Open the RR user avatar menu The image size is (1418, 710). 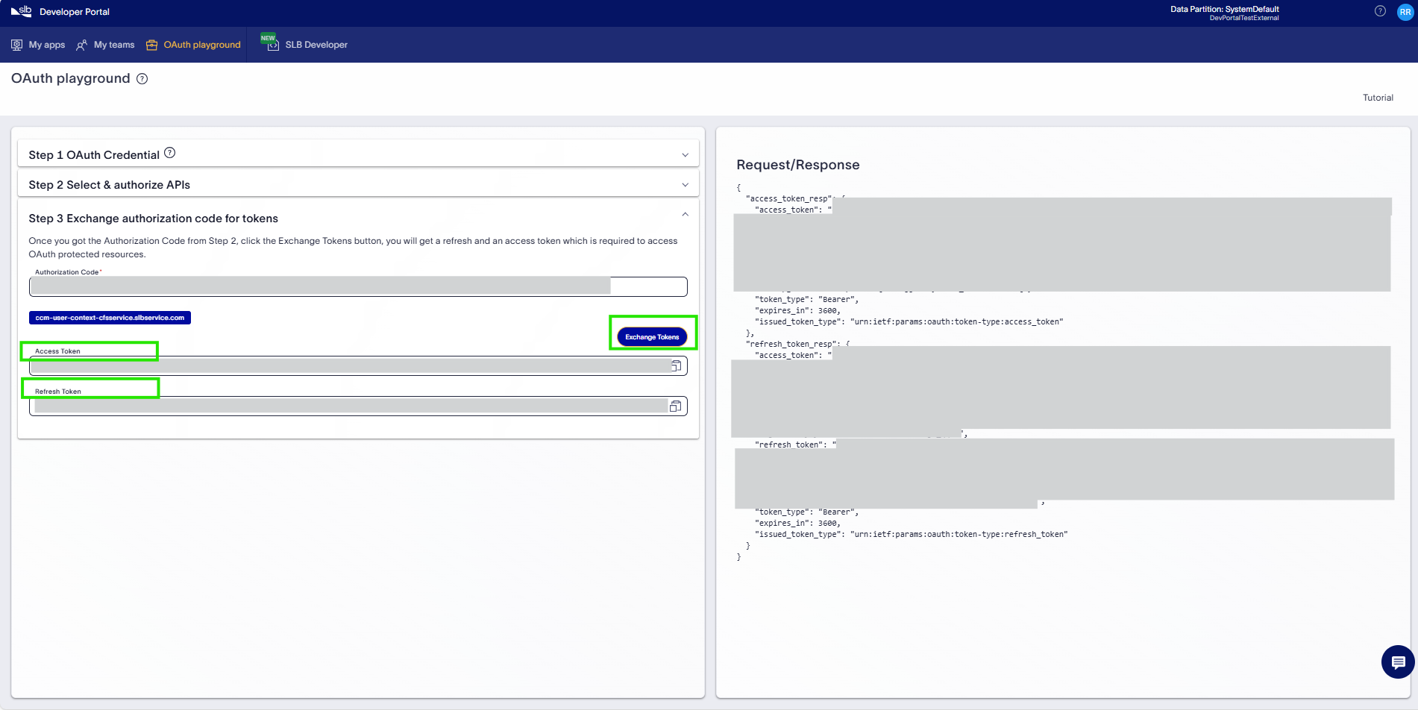point(1405,12)
